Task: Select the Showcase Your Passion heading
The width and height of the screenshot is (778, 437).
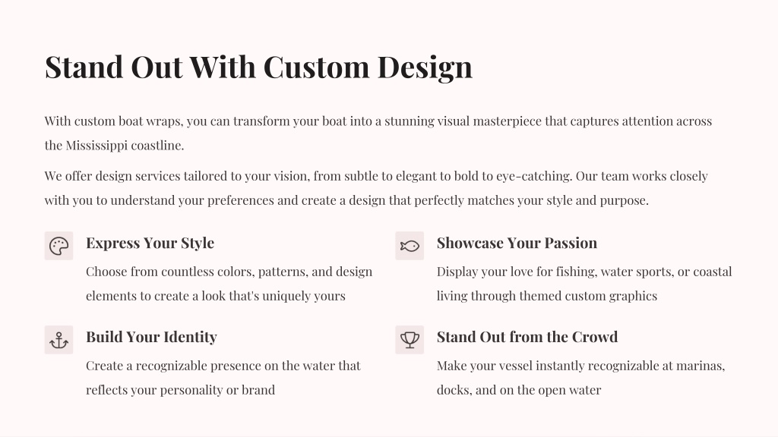Action: (x=517, y=243)
